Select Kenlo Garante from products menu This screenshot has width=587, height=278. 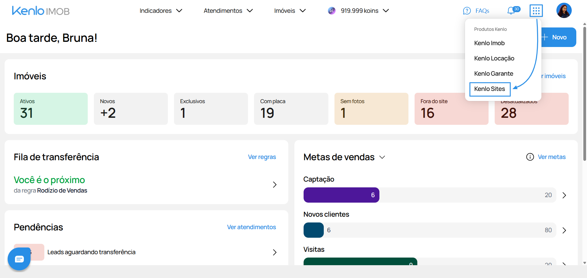[493, 74]
